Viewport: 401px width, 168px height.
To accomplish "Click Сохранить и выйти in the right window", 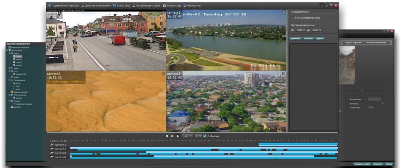I will tap(362, 164).
